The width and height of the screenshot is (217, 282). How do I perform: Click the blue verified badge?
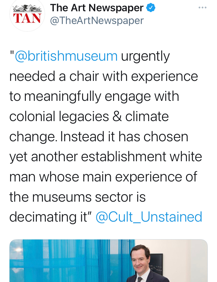point(151,8)
